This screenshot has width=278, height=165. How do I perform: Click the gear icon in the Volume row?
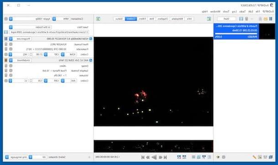coord(10,75)
